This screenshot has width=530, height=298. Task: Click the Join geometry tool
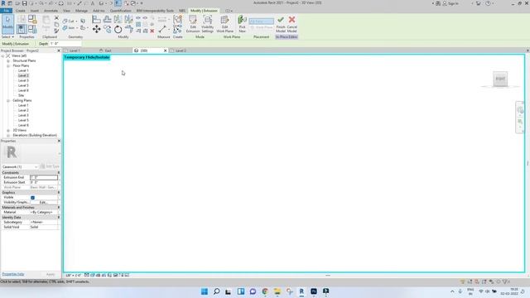click(69, 28)
